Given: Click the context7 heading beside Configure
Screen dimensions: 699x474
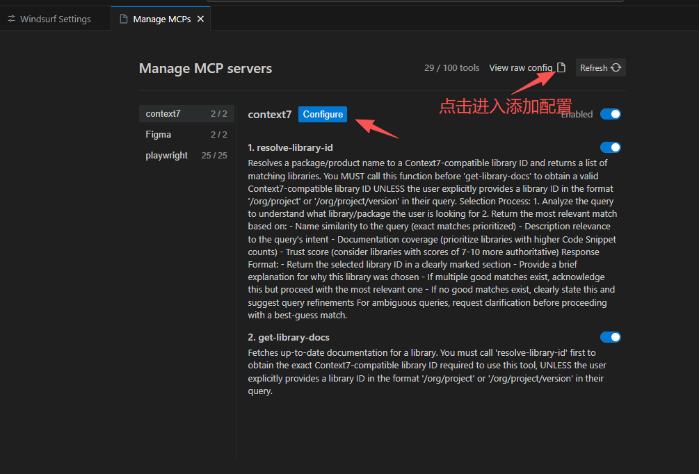Looking at the screenshot, I should click(x=270, y=115).
